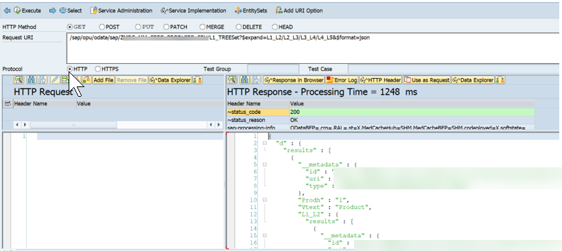Open Service Implementation
Screen dimensions: 562x251
(x=194, y=11)
